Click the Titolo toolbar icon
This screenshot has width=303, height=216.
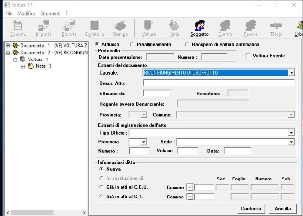(276, 25)
